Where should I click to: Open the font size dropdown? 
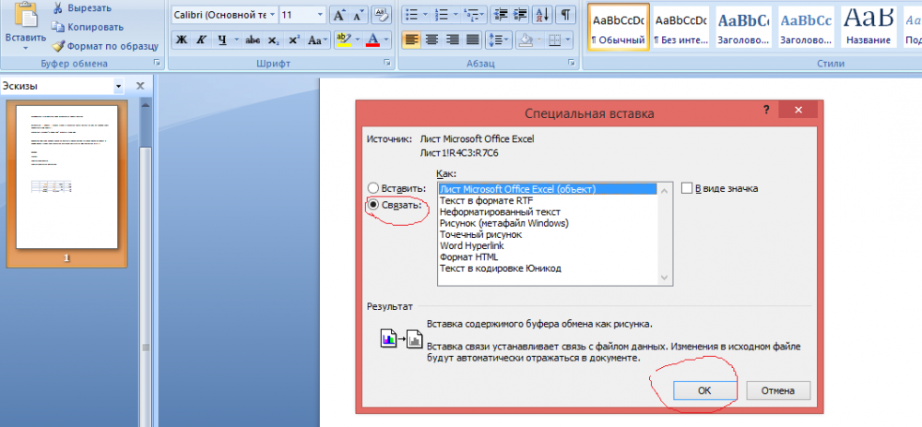(x=319, y=16)
